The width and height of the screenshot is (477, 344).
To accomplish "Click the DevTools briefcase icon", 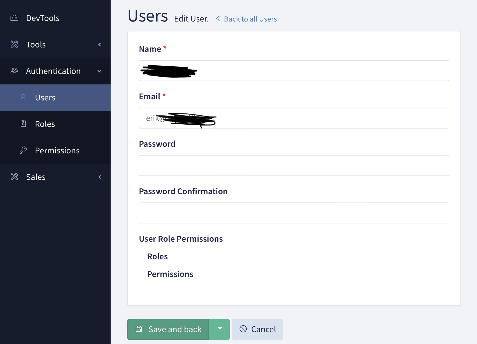I will click(14, 18).
